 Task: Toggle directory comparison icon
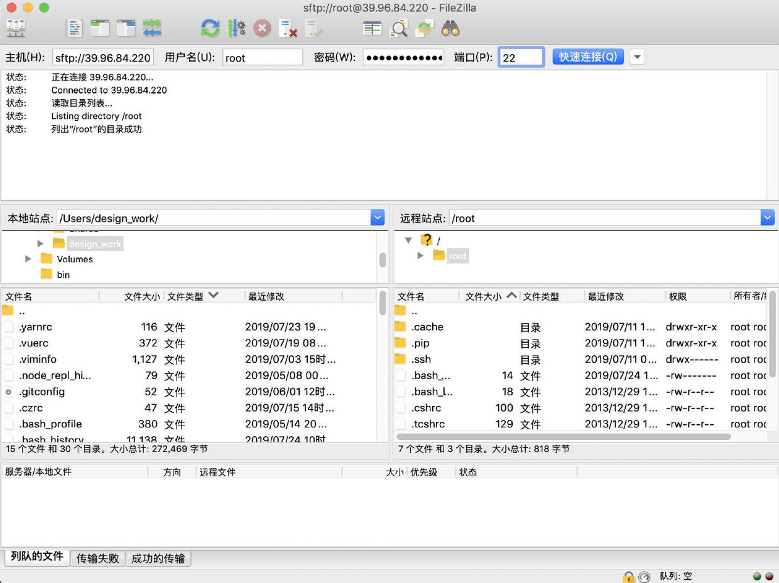click(399, 28)
